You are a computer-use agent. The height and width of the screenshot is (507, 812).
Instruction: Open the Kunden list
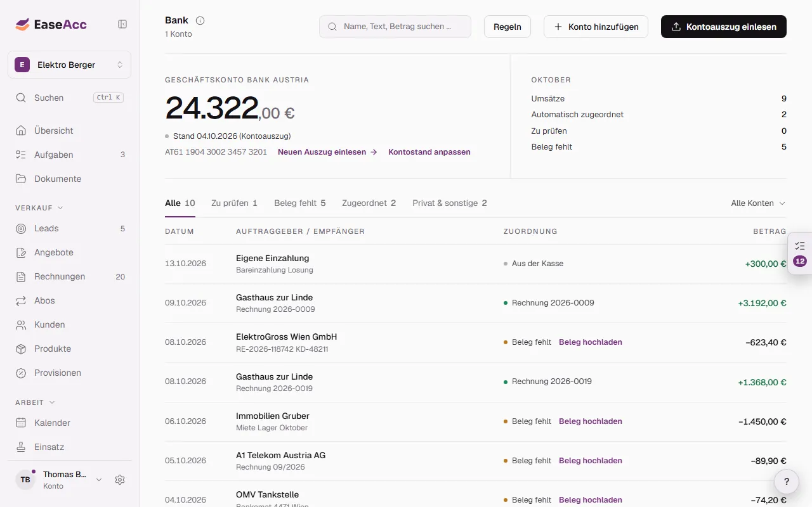point(70,324)
